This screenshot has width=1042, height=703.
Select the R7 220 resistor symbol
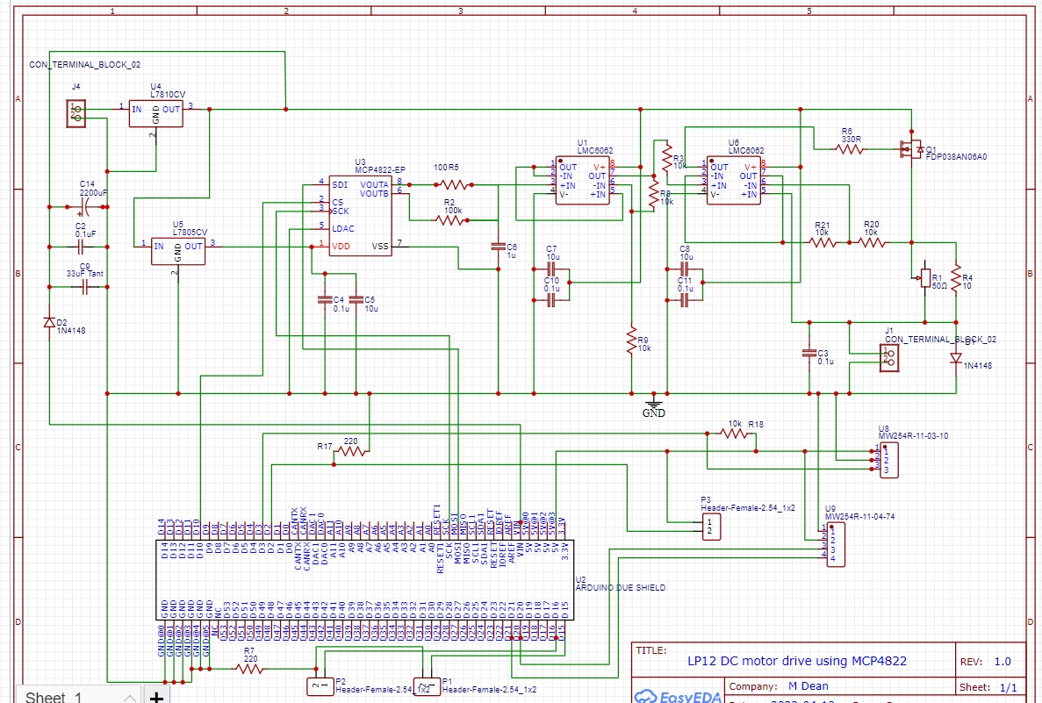point(249,669)
